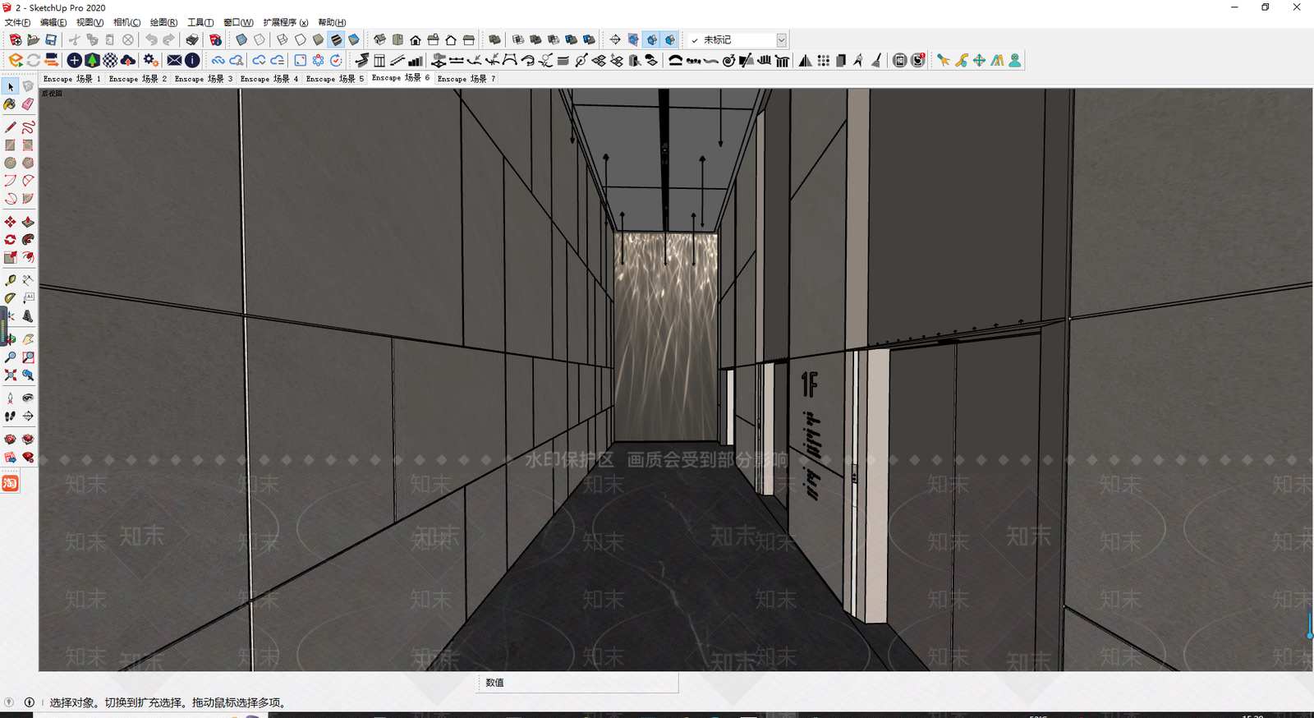This screenshot has height=718, width=1314.
Task: Select the arrow Select tool
Action: tap(11, 86)
